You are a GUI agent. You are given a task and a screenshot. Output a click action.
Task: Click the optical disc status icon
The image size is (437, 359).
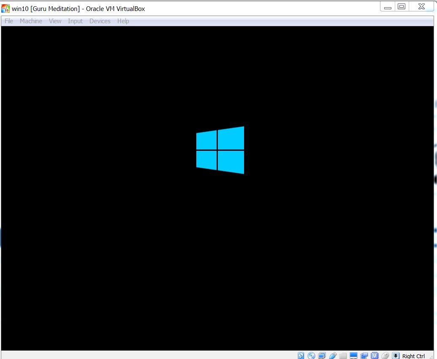[311, 355]
